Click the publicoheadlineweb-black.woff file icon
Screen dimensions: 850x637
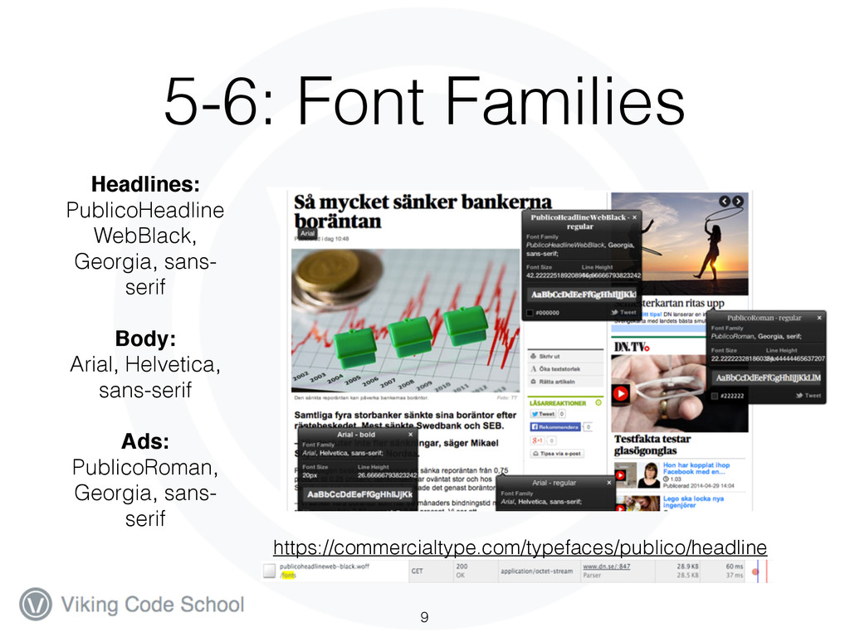(x=270, y=571)
